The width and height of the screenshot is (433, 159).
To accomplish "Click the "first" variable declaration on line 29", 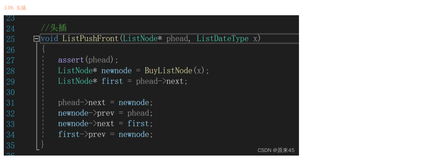I will coord(112,81).
